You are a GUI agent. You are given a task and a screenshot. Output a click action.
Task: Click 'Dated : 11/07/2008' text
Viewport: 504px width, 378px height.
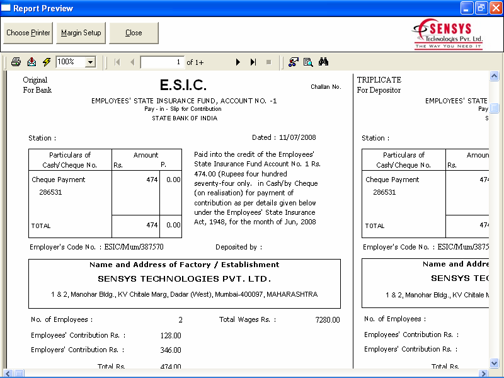tap(284, 137)
